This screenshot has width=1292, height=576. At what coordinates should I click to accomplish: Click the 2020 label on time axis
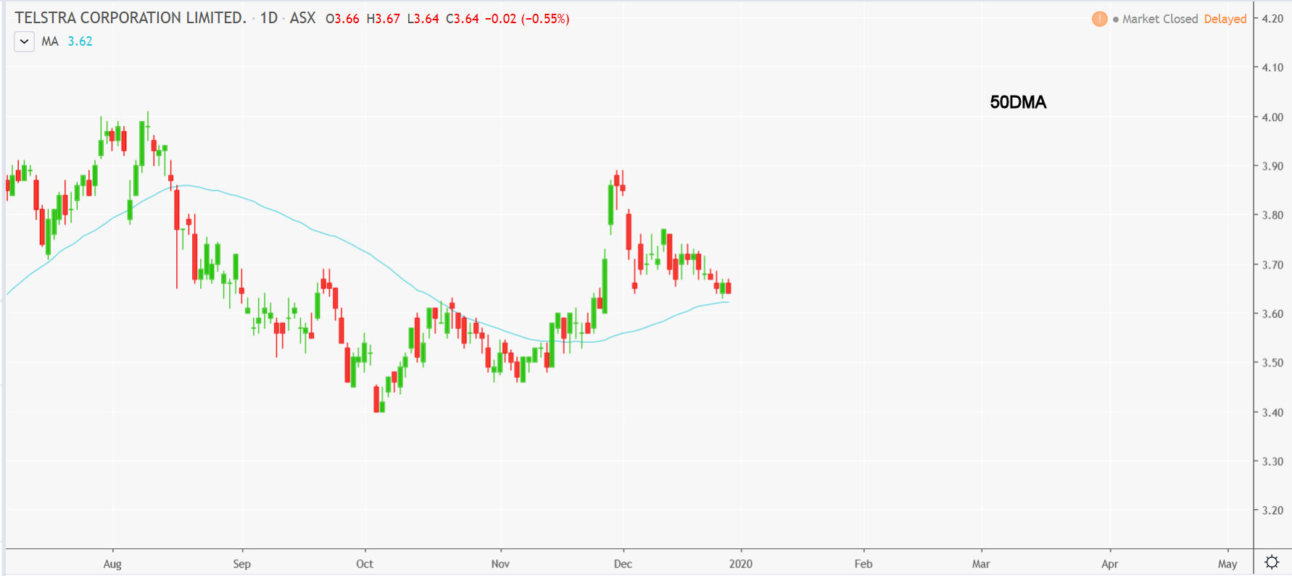click(x=741, y=564)
